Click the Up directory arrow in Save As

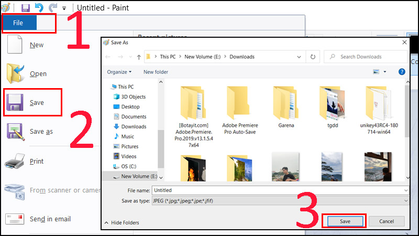(139, 57)
